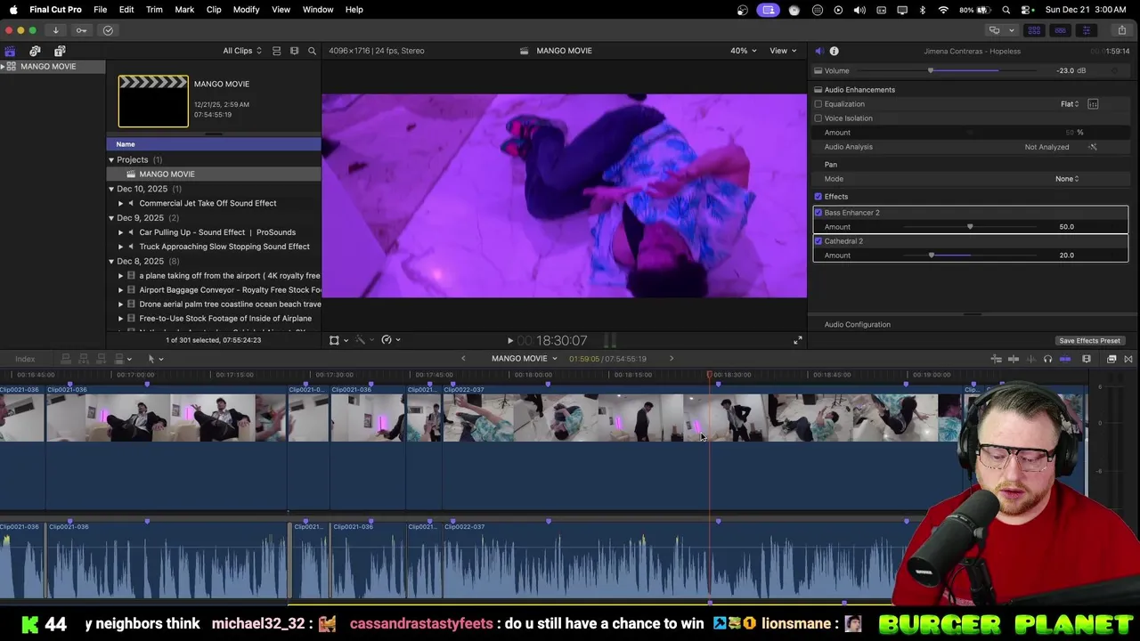Toggle the Effects section checkbox
The height and width of the screenshot is (641, 1140).
tap(818, 197)
